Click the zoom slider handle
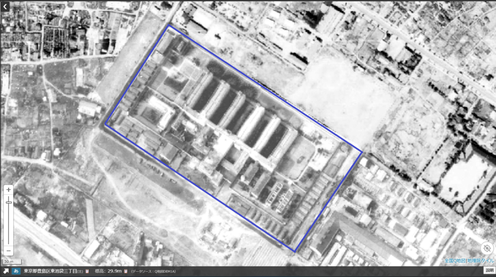The width and height of the screenshot is (496, 277). (8, 203)
